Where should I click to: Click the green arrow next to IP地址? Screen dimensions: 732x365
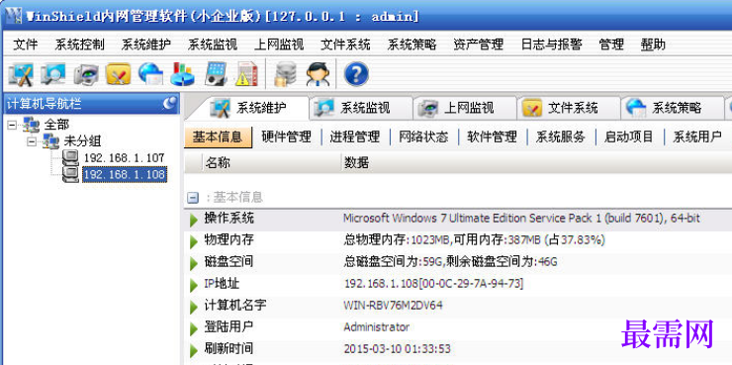(194, 285)
